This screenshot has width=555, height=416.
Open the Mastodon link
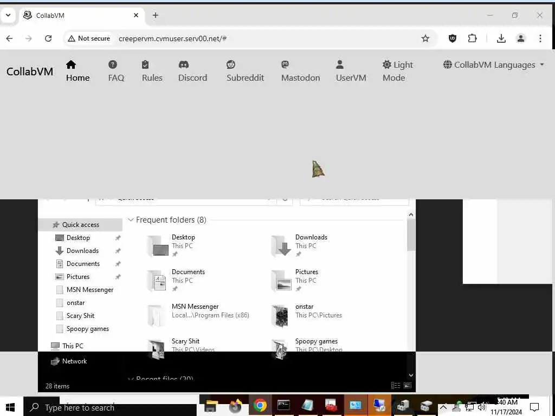coord(300,71)
